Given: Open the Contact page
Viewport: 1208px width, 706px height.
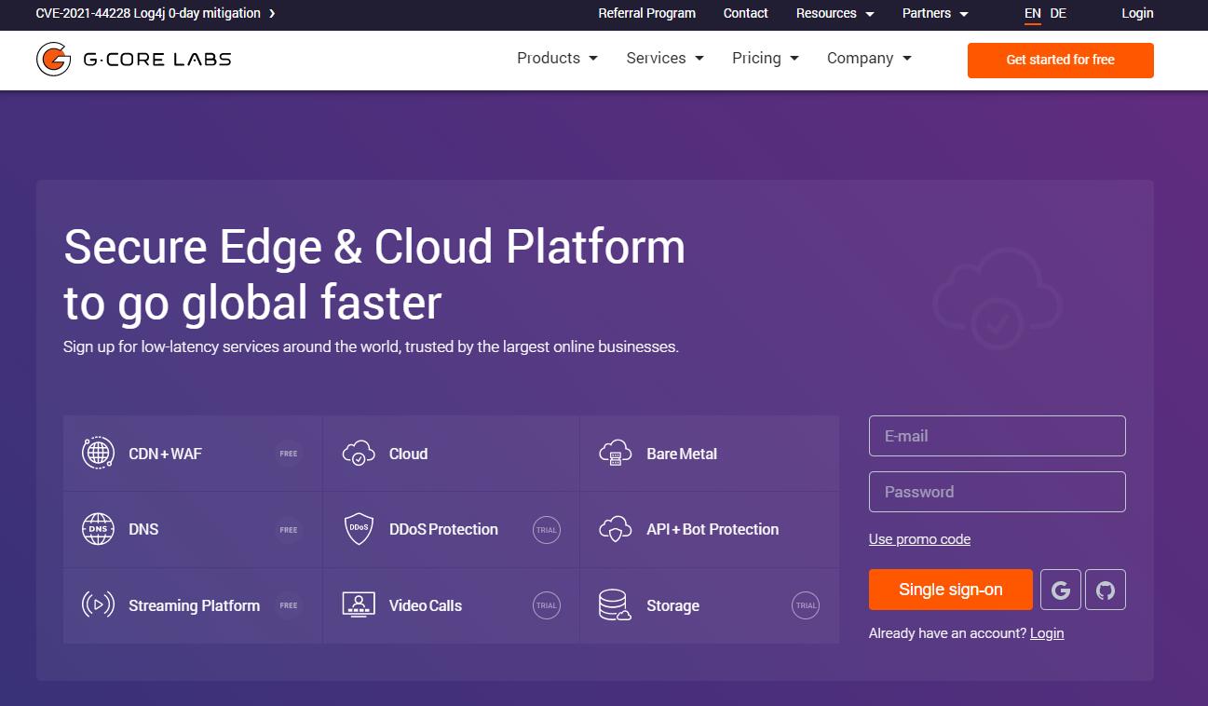Looking at the screenshot, I should (746, 13).
